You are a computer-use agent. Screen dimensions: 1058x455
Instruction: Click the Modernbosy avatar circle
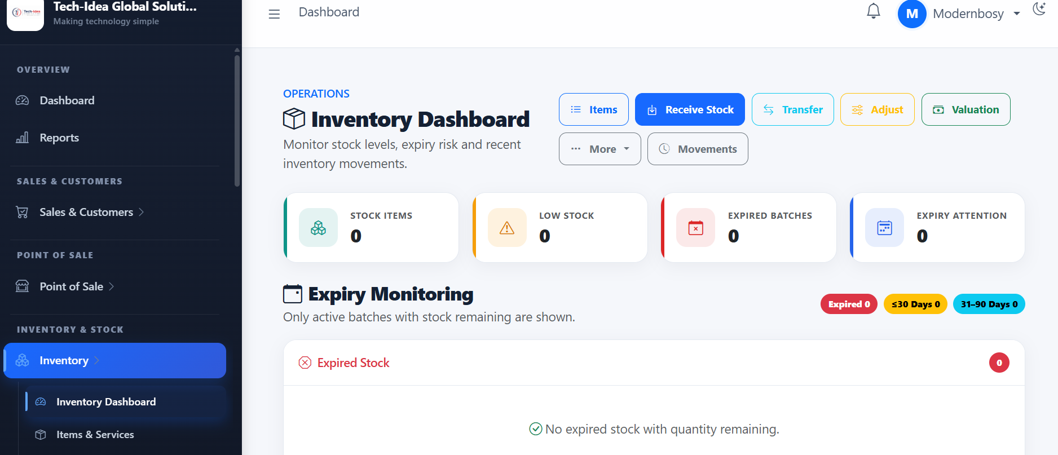click(912, 14)
